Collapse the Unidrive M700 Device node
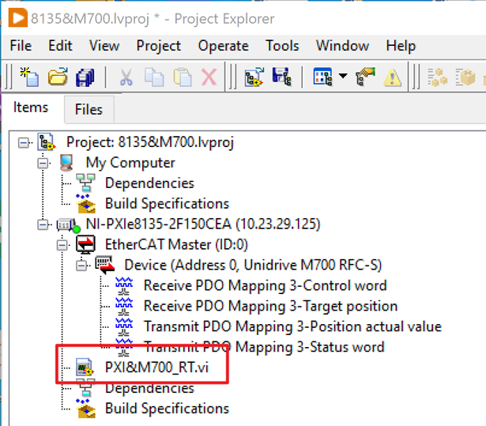The width and height of the screenshot is (486, 426). [x=81, y=266]
